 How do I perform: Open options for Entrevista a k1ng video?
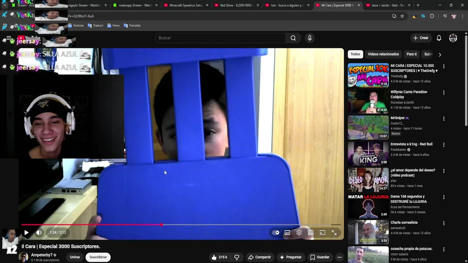(x=444, y=145)
